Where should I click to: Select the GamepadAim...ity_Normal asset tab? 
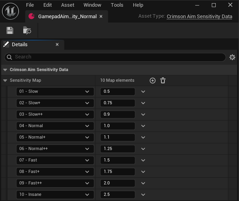tap(67, 16)
